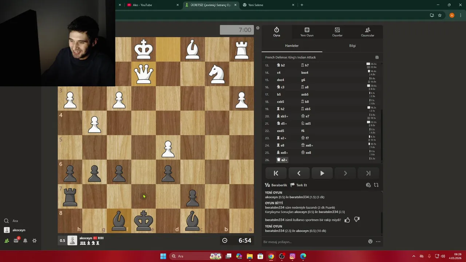Jump to the first move of the game
Screen dimensions: 466x262
point(276,173)
